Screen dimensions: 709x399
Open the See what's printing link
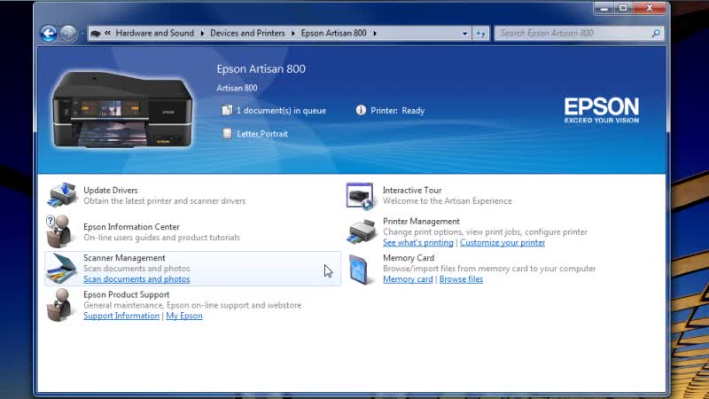click(x=417, y=242)
